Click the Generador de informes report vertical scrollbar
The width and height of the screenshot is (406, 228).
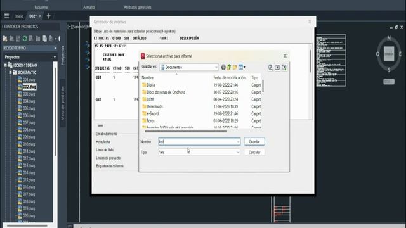[310, 61]
